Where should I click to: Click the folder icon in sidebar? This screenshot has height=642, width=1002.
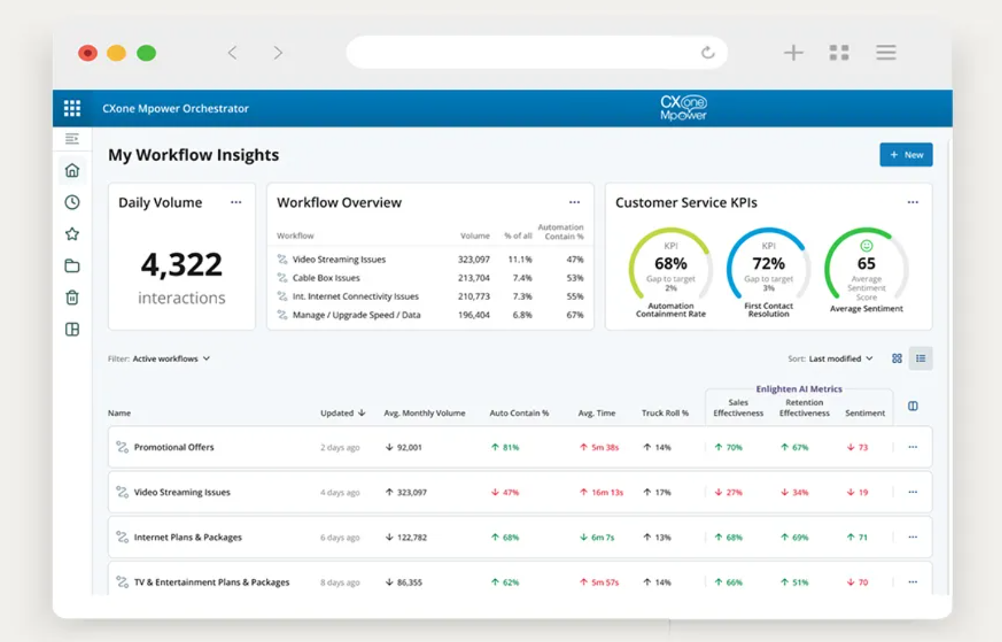coord(72,266)
